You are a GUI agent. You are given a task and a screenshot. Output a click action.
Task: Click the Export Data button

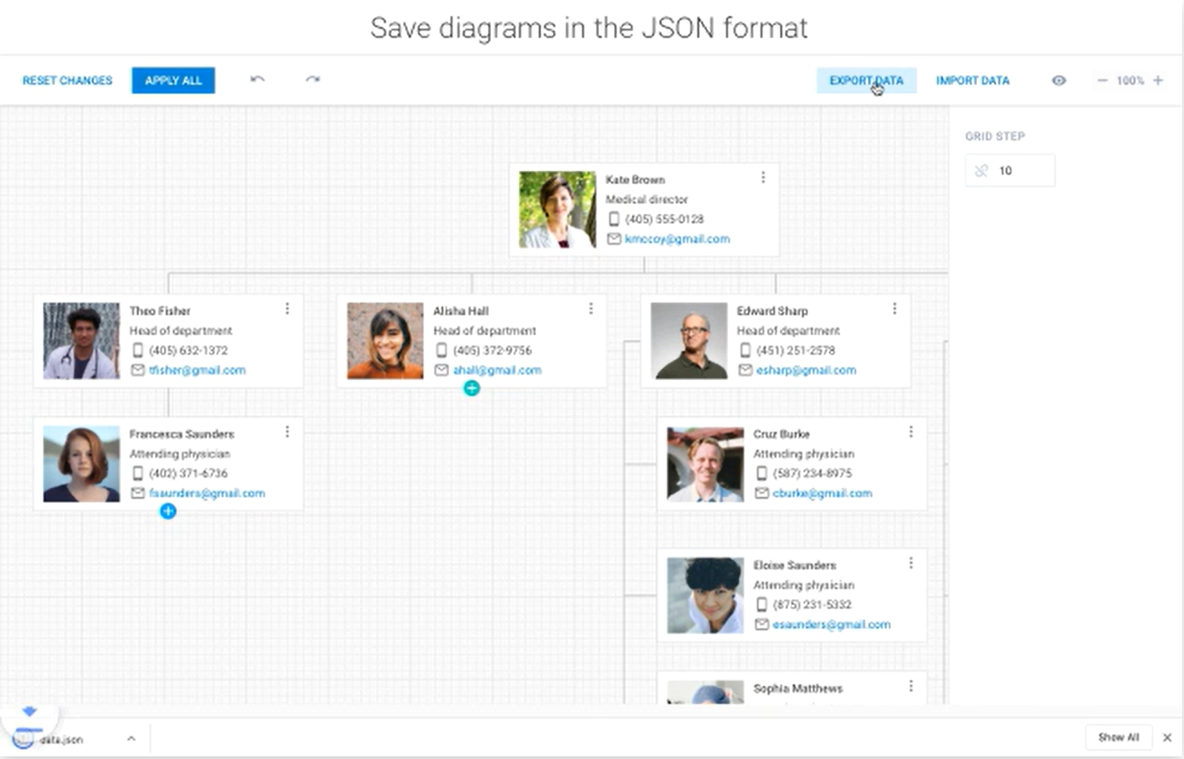click(x=866, y=80)
